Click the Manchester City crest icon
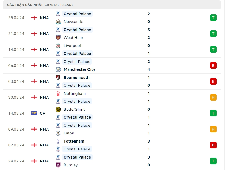Screen dimensions: 225x170 (58, 69)
